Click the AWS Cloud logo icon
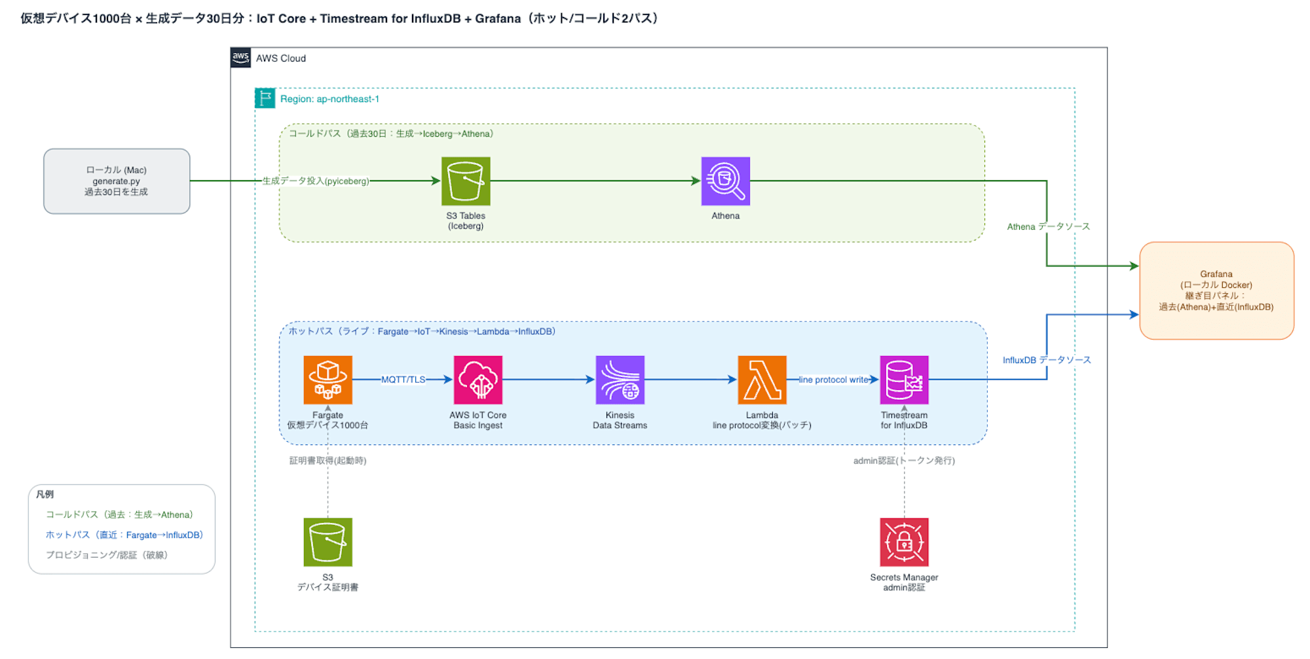 click(x=240, y=58)
